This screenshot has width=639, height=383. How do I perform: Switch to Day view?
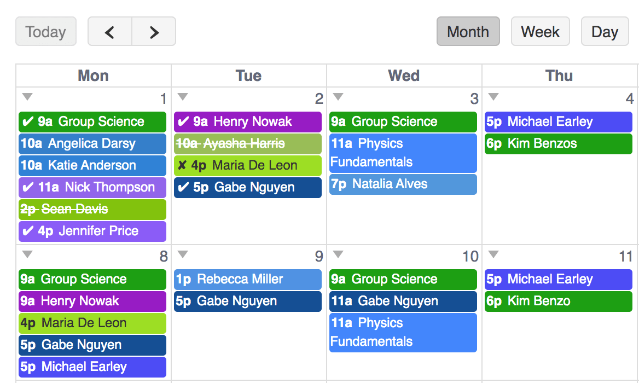tap(605, 31)
